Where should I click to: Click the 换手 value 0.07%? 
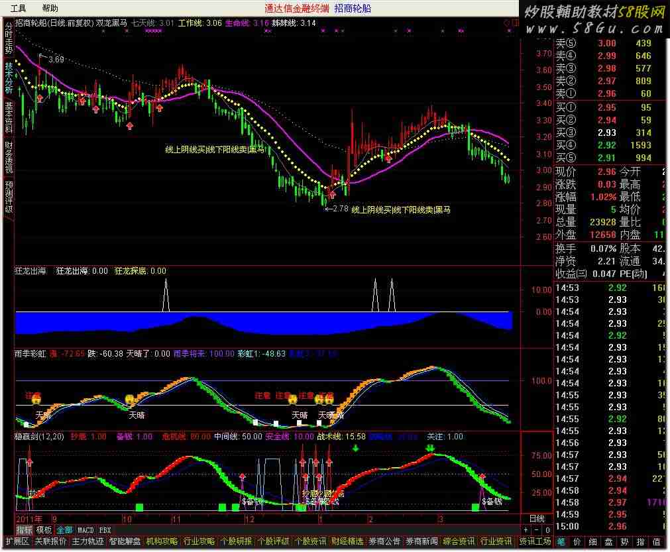(x=603, y=248)
